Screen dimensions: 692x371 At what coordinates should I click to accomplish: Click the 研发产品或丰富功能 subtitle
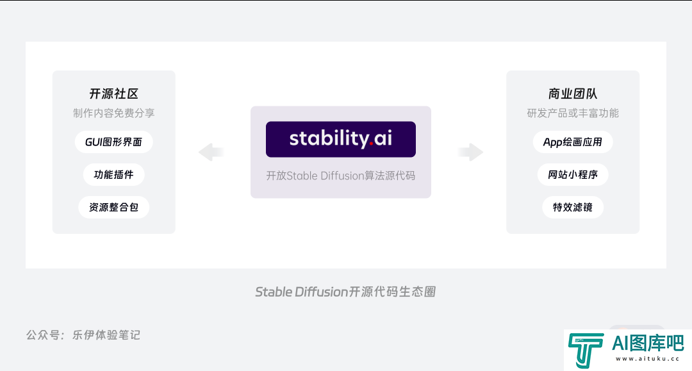(x=573, y=113)
